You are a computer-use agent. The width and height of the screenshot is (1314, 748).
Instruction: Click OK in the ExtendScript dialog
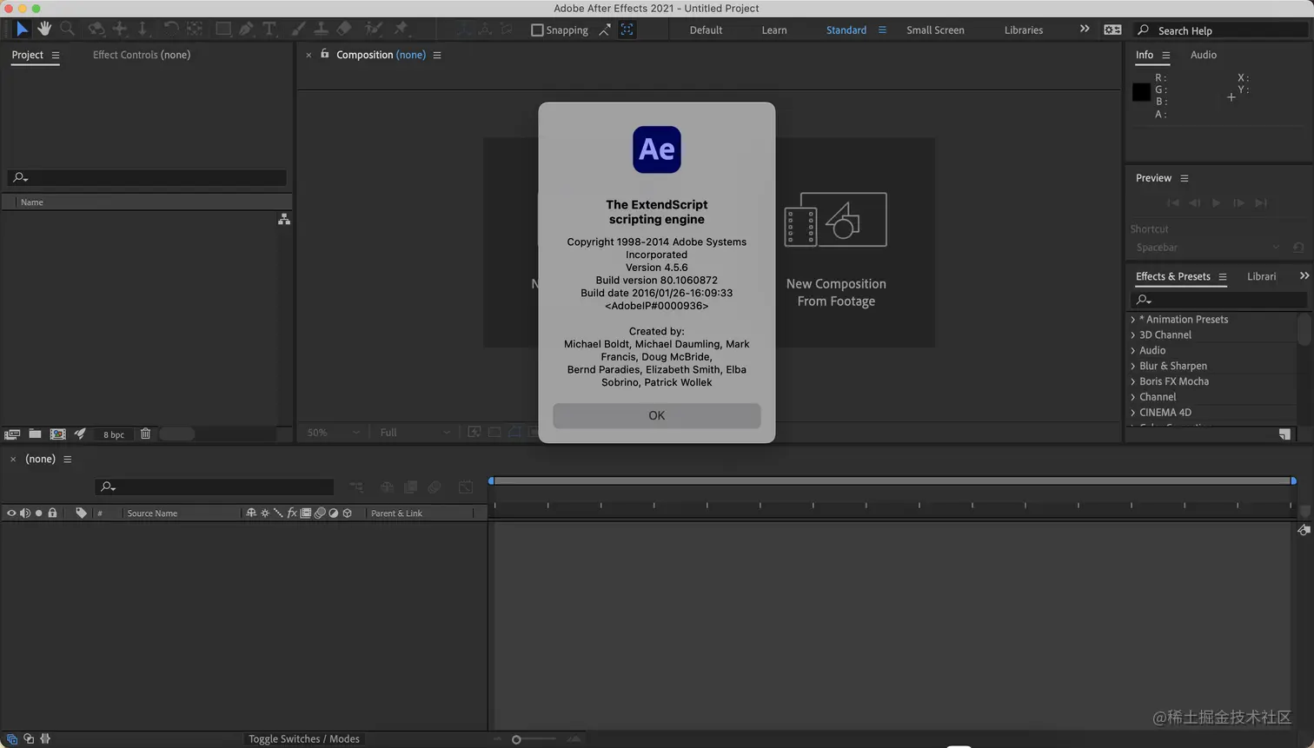[657, 415]
